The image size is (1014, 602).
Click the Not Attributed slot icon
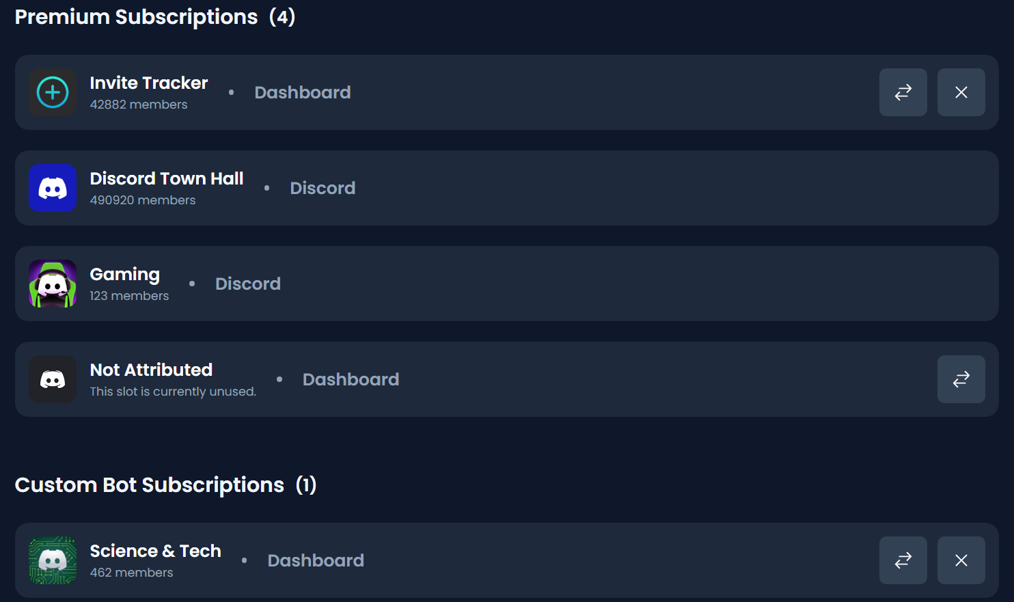coord(53,379)
